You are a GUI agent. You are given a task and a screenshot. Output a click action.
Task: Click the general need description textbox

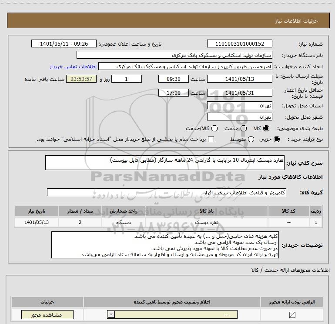click(x=165, y=163)
